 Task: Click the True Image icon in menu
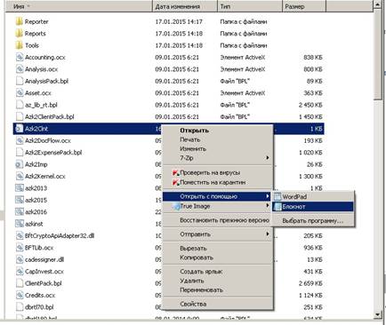(176, 206)
